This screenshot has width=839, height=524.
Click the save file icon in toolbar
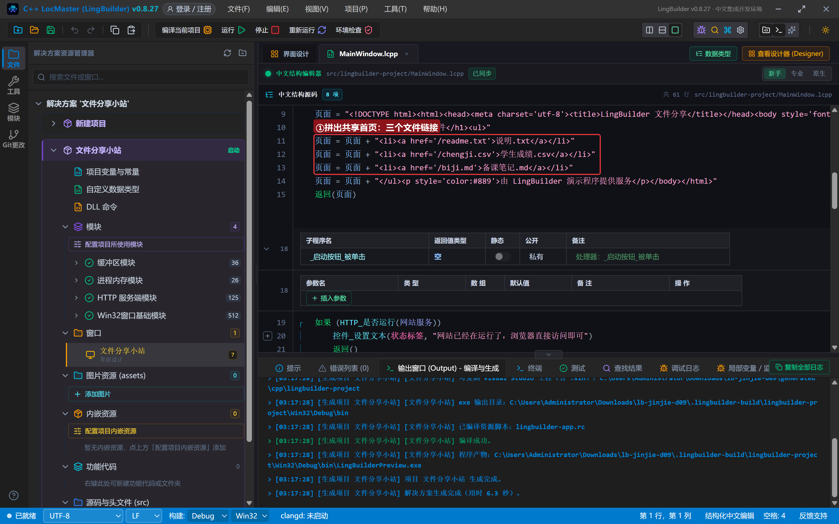point(51,30)
